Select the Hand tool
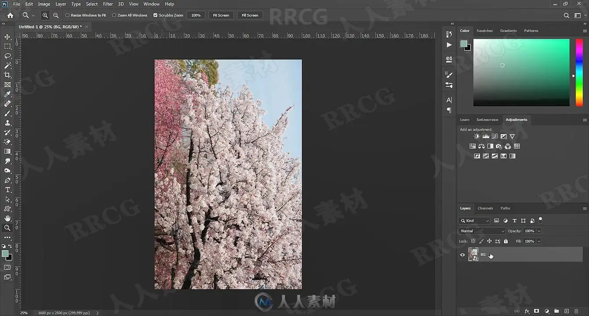 [7, 218]
